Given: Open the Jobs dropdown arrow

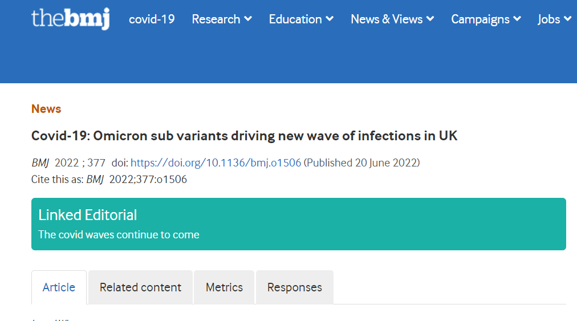Looking at the screenshot, I should pyautogui.click(x=567, y=19).
